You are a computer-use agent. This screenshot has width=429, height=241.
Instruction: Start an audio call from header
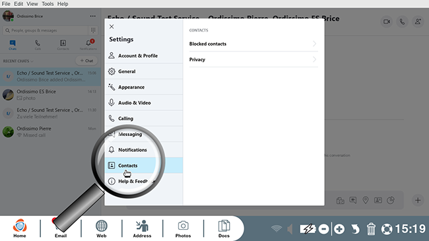tap(402, 22)
